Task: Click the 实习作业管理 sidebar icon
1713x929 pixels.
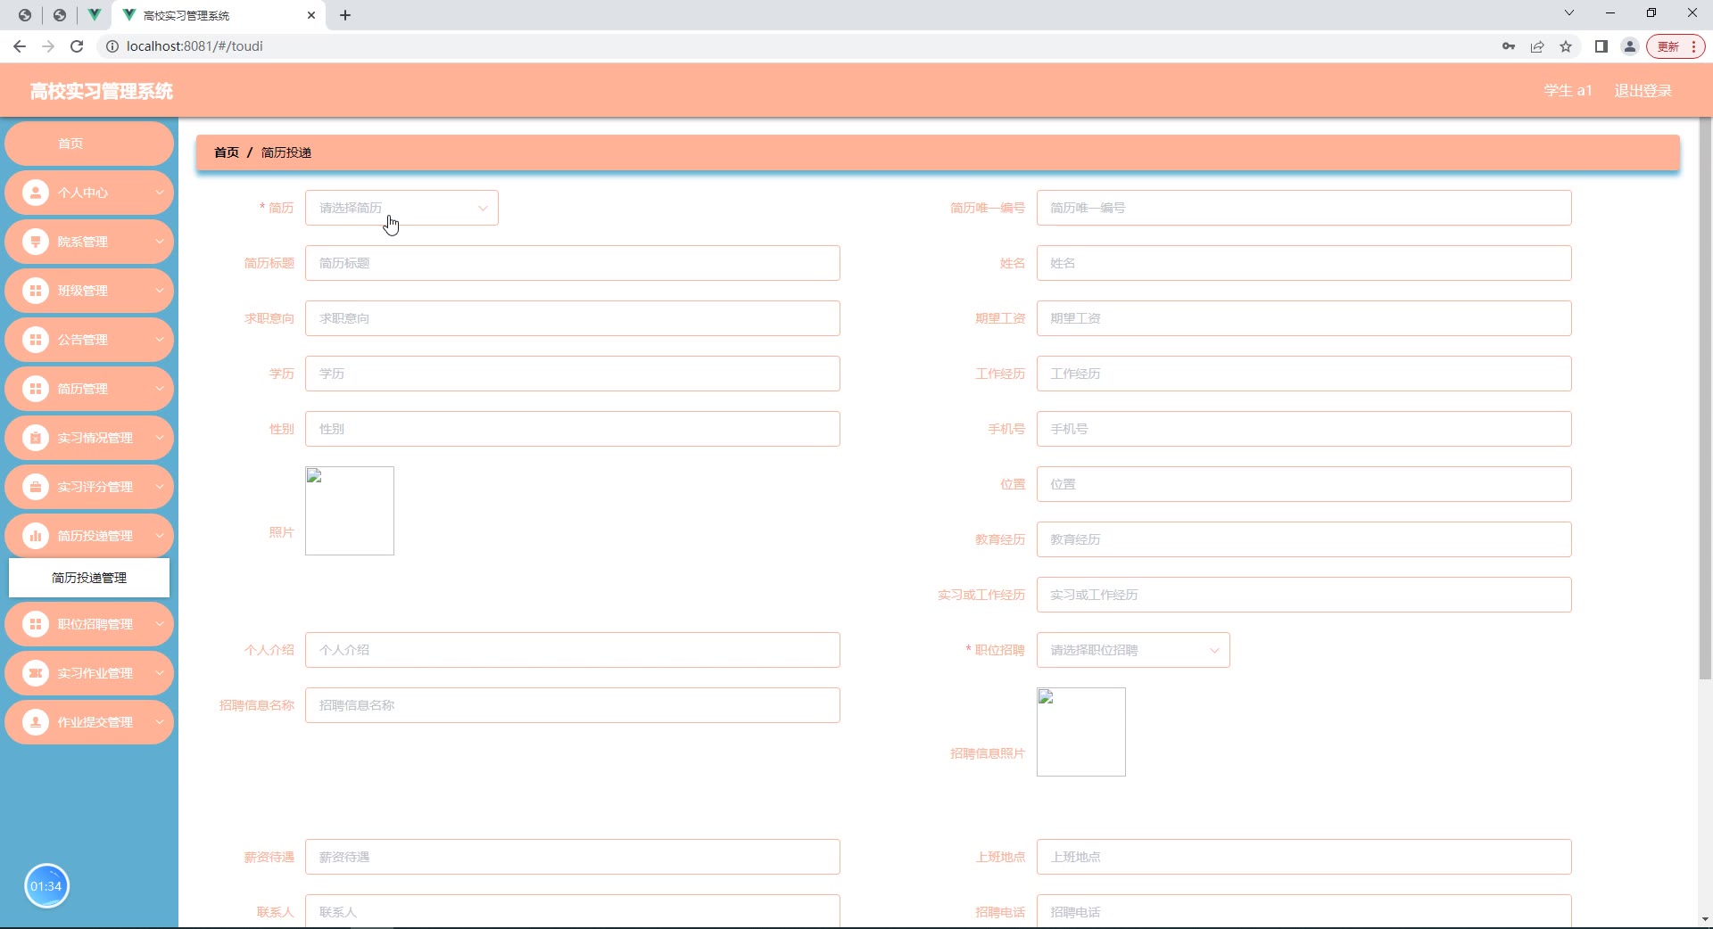Action: click(x=36, y=673)
